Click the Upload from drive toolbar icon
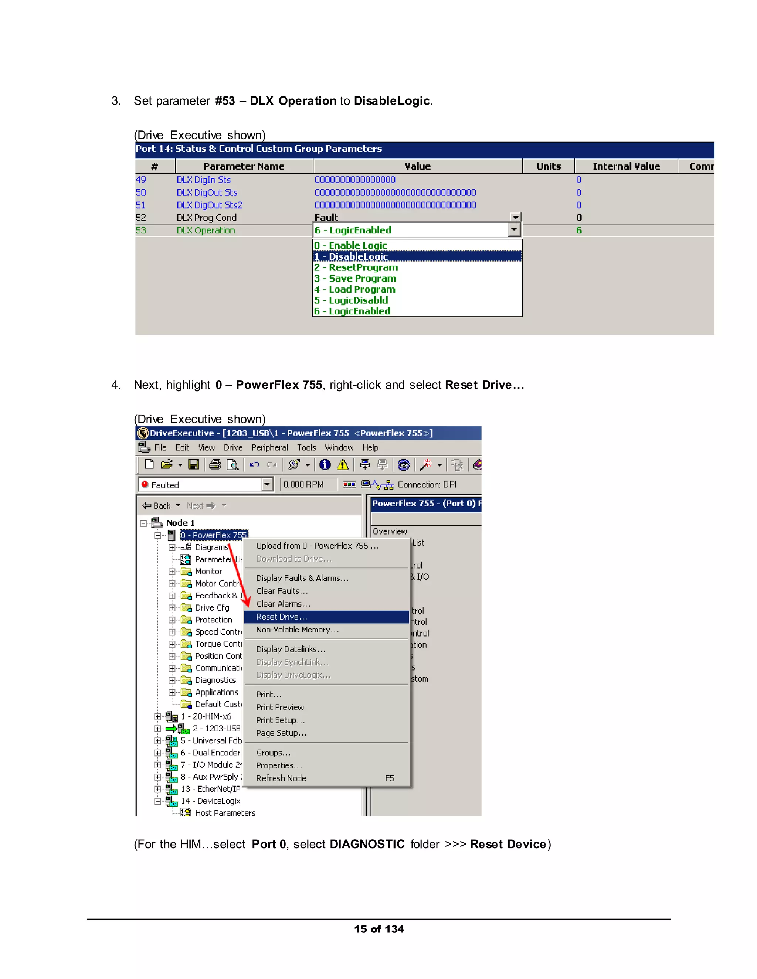The image size is (757, 979). tap(365, 465)
